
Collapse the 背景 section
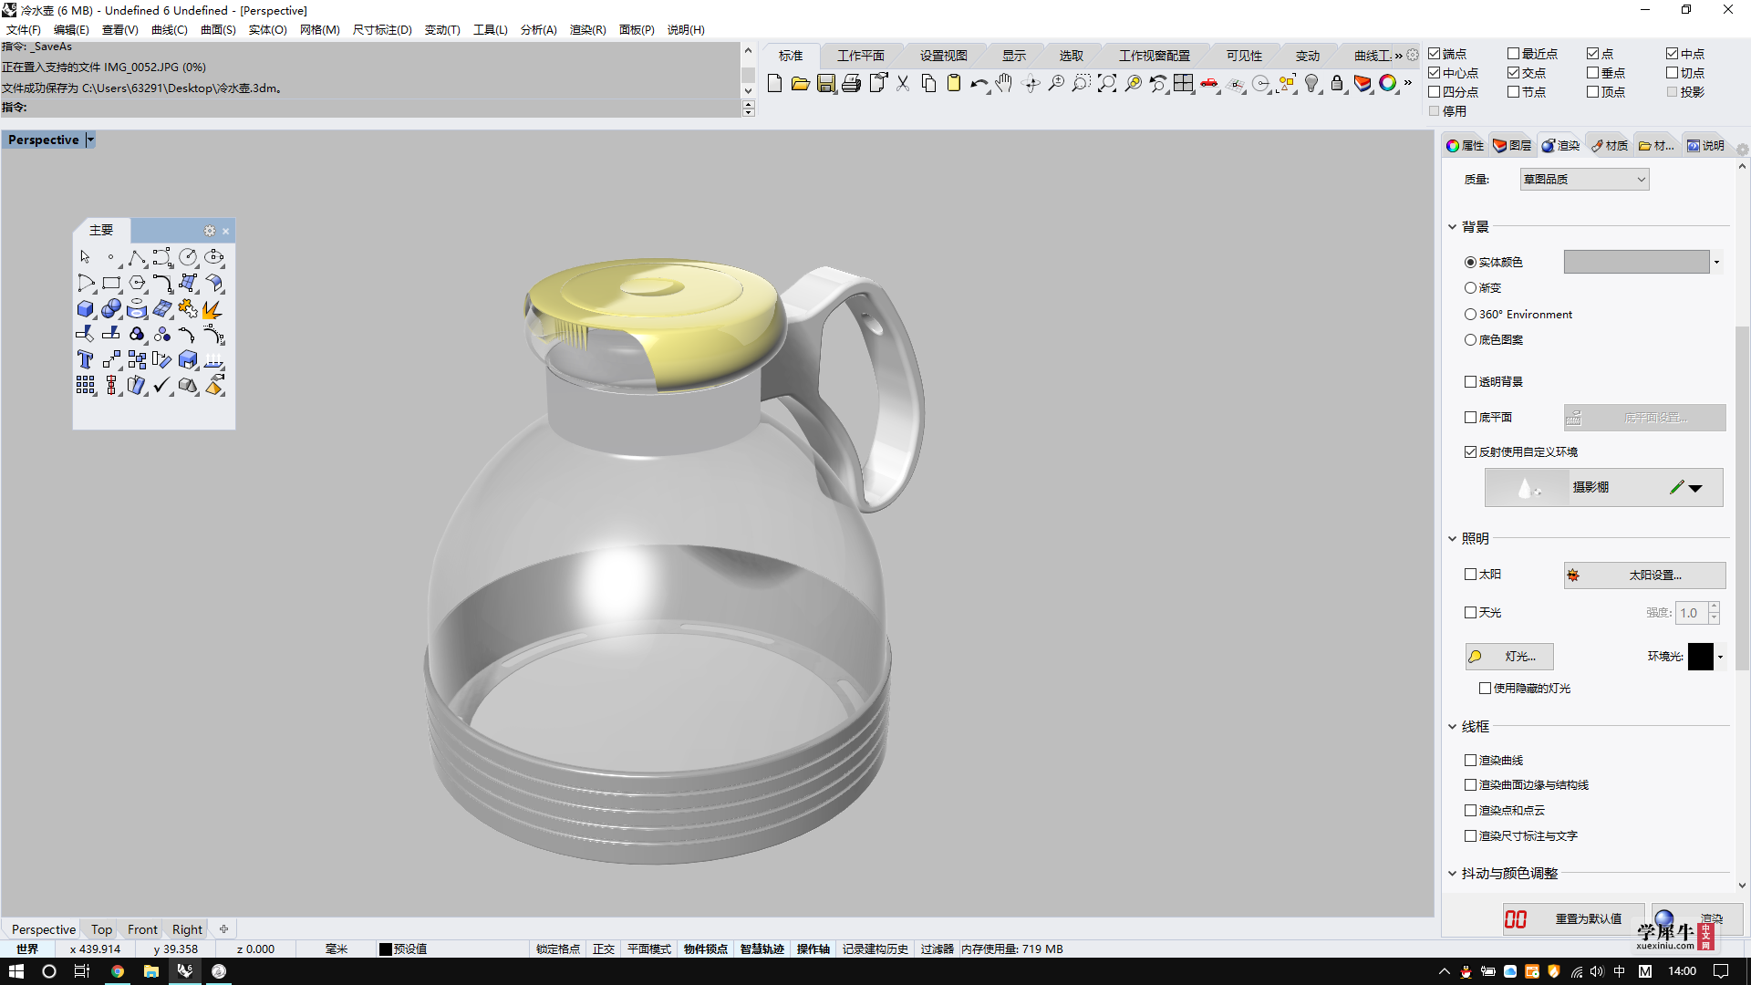(1453, 227)
